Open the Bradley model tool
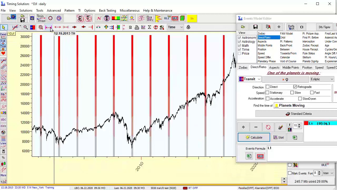337x190 pixels. coord(150,18)
